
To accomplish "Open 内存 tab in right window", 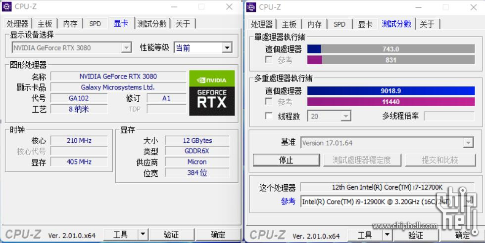I will [x=315, y=24].
